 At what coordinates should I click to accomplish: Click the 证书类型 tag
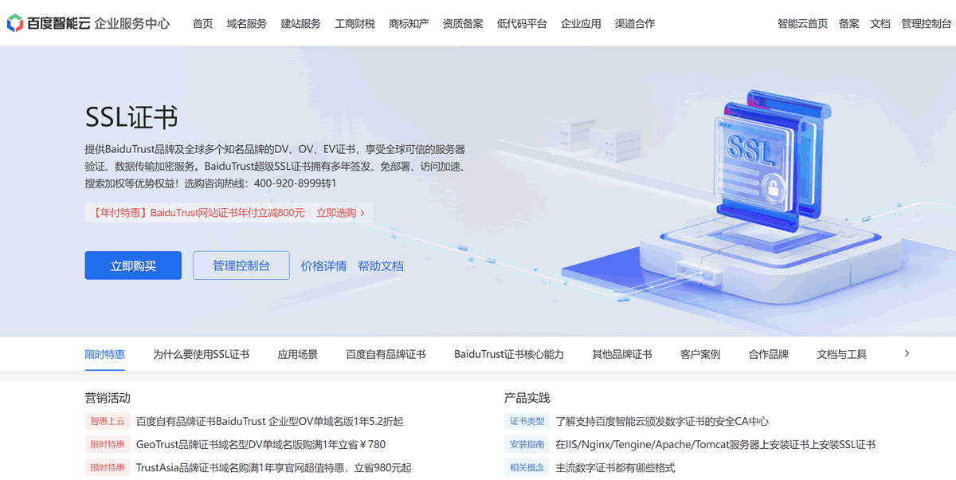pos(527,421)
